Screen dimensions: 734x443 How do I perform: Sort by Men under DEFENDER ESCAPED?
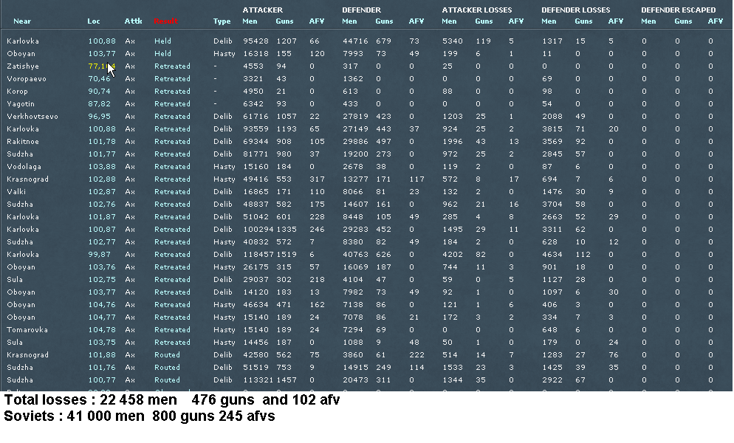(648, 21)
